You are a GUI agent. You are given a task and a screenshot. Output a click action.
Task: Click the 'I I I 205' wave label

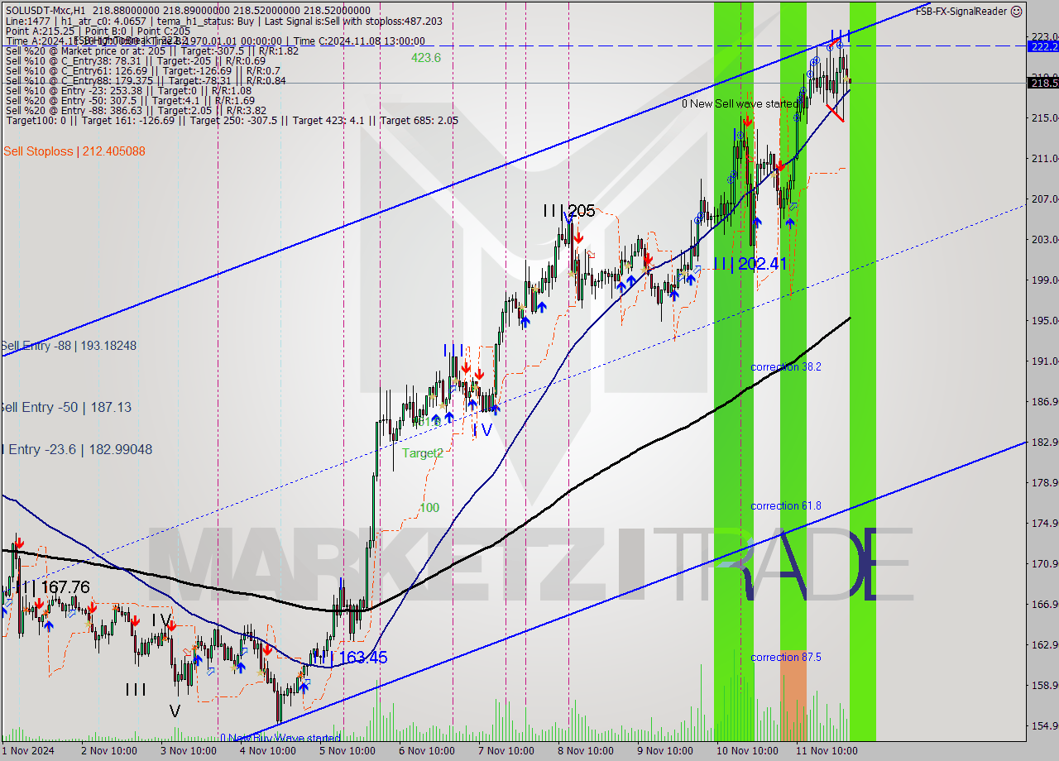[x=569, y=211]
